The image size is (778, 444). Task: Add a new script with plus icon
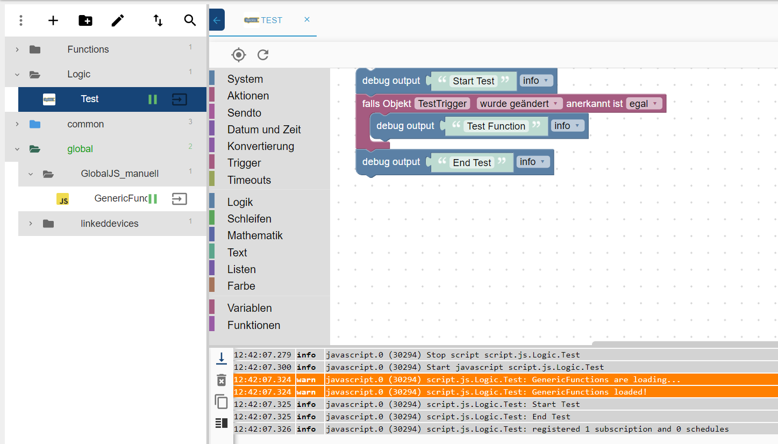[53, 20]
